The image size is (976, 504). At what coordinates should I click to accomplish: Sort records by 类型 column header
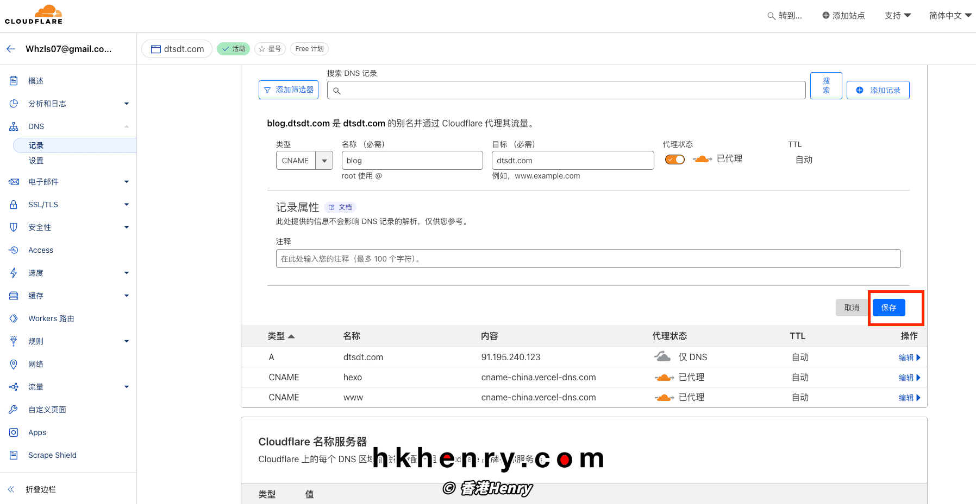[280, 336]
